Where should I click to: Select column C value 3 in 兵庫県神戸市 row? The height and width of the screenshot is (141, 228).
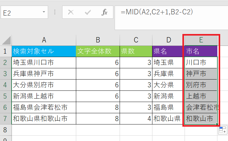pos(136,74)
